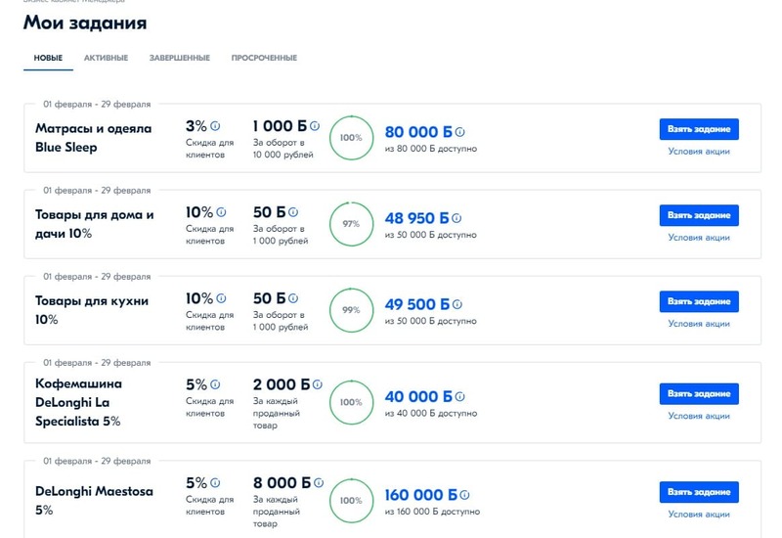Screen dimensions: 782x538
Task: Select the Просроченные tab
Action: (x=264, y=58)
